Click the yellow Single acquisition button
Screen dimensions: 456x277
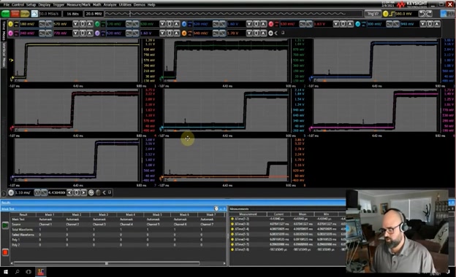(x=25, y=14)
